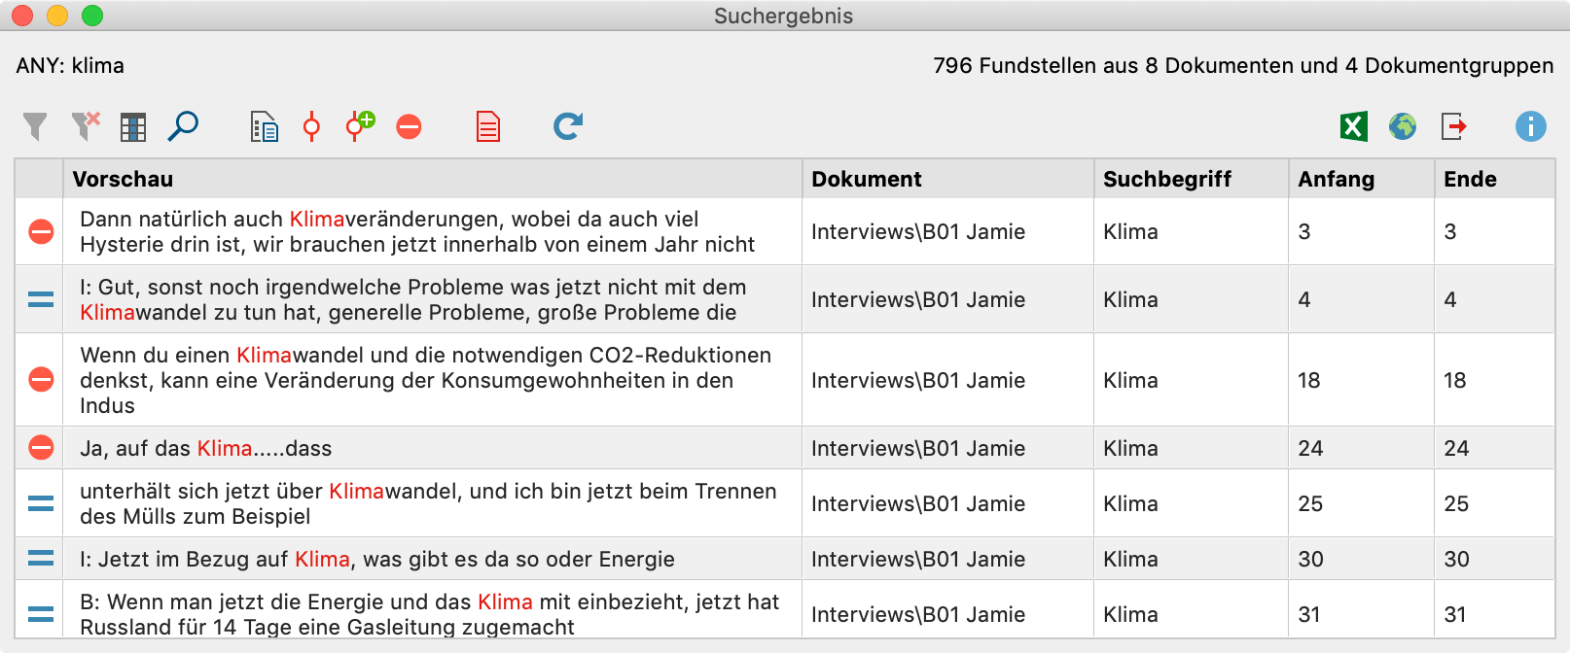The width and height of the screenshot is (1570, 653).
Task: Open the magnifier search icon
Action: click(183, 126)
